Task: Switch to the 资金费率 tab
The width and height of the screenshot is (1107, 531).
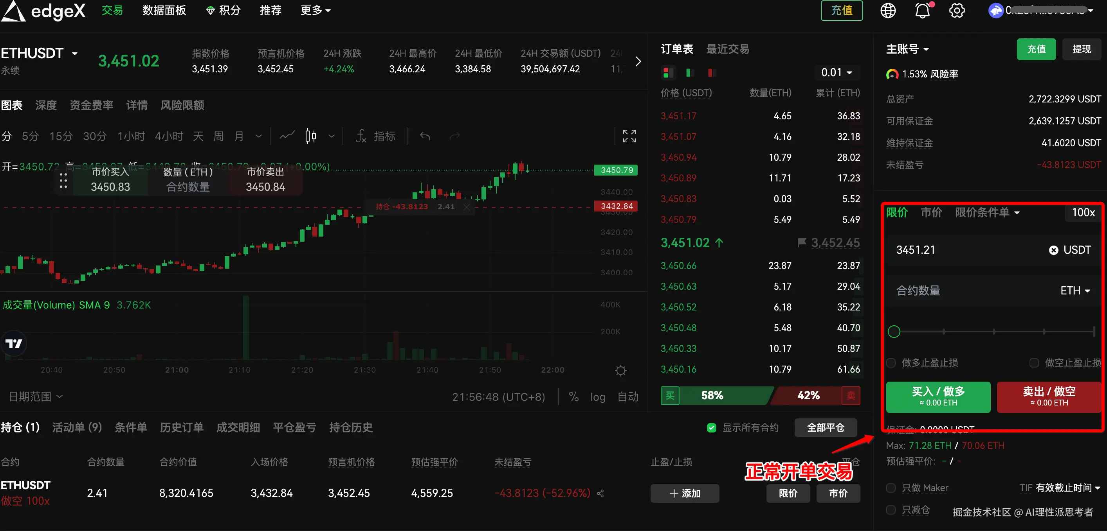Action: [x=91, y=105]
